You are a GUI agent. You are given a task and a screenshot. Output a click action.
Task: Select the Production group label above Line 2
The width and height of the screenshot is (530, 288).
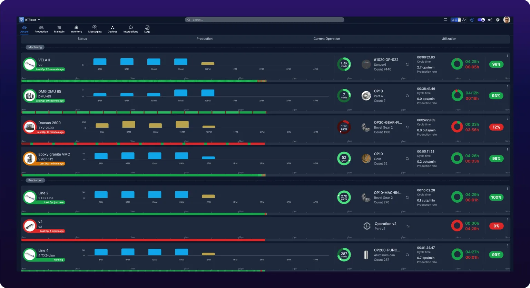(35, 180)
